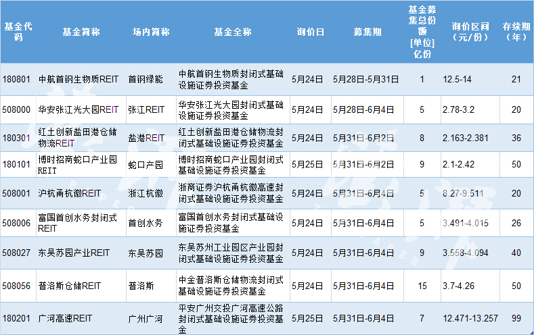
Task: Click the cell 红土创新盐田港仓储物流REIT
Action: point(78,138)
